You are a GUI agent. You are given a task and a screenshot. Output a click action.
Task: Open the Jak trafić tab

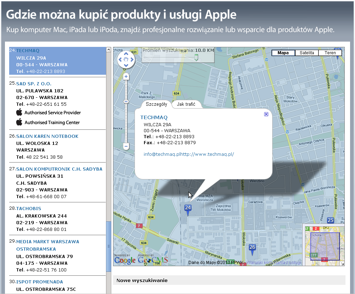186,104
